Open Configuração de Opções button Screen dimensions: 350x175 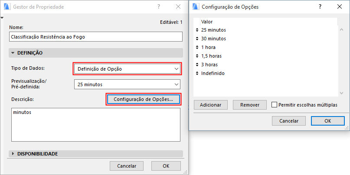tap(144, 99)
